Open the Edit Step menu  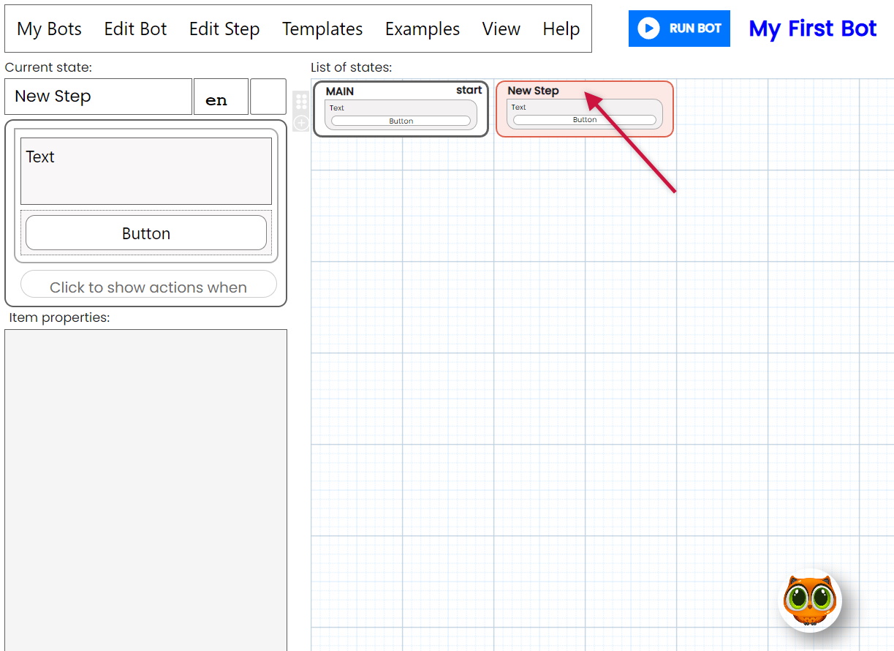tap(224, 29)
